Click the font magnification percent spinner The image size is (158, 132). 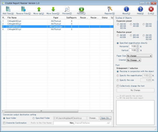(150, 76)
